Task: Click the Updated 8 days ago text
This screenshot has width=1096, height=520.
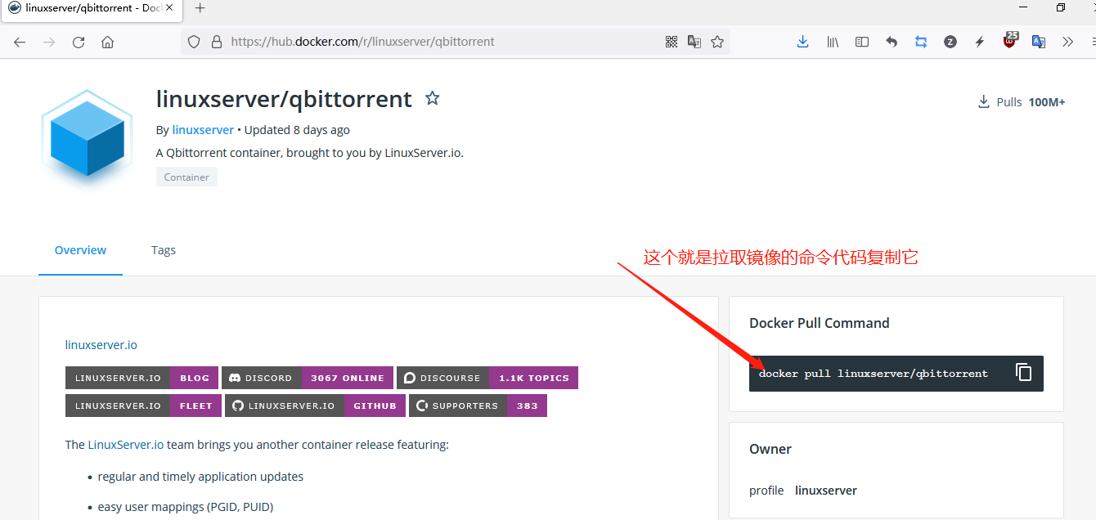Action: tap(297, 130)
